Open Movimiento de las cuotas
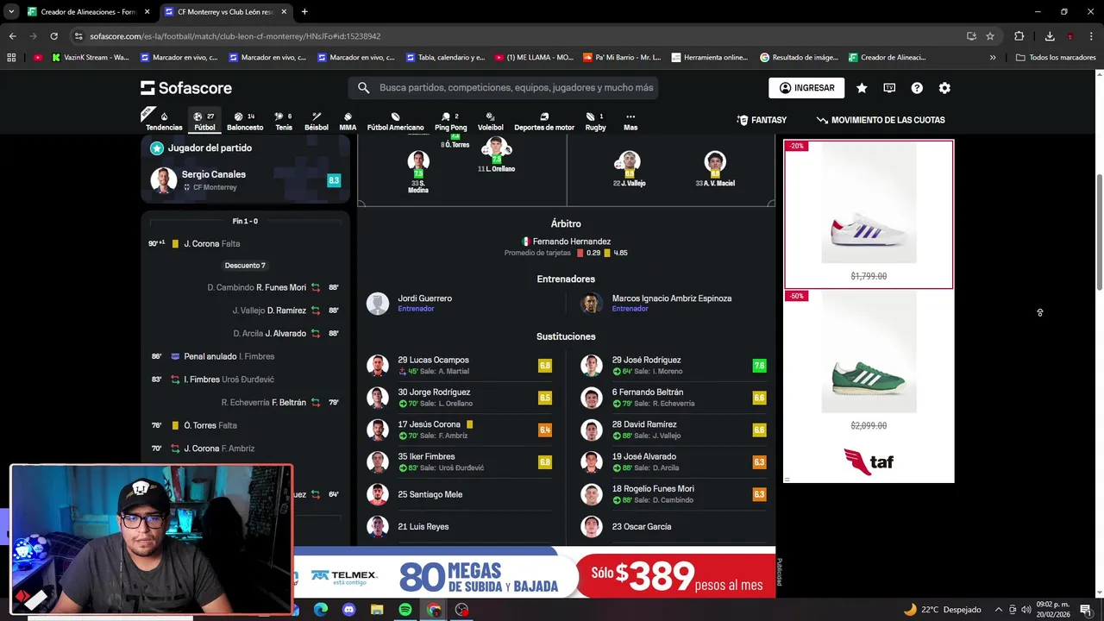 [881, 120]
